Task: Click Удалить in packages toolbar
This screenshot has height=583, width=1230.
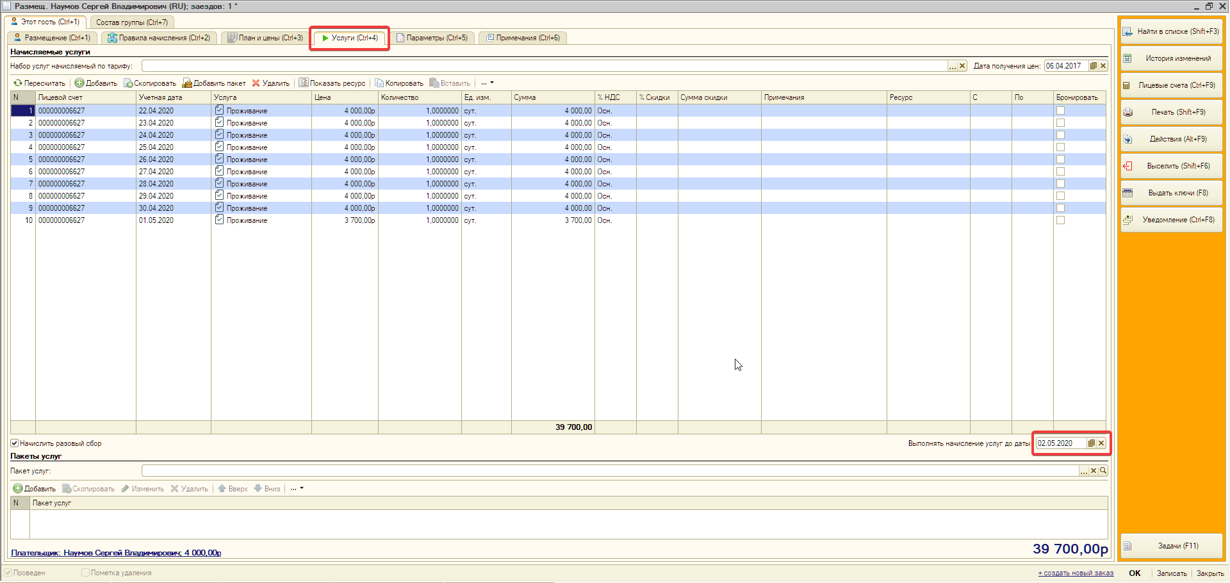Action: (189, 489)
